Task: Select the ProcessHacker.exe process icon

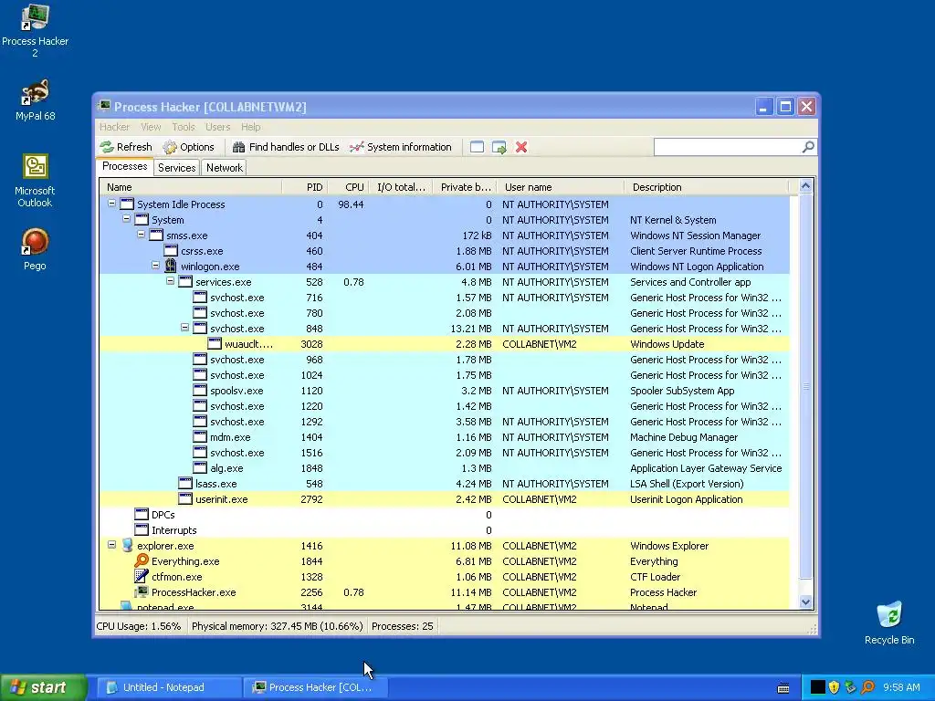Action: click(x=142, y=591)
